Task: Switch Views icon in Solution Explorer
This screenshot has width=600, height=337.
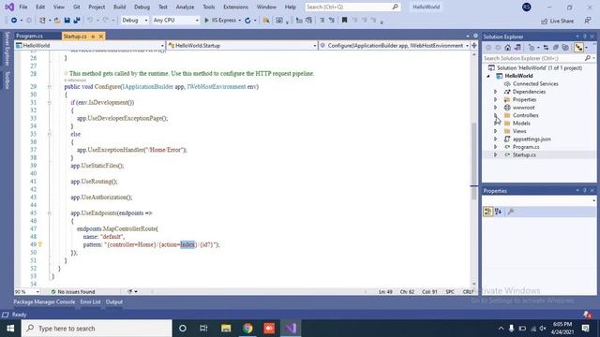Action: coord(517,48)
